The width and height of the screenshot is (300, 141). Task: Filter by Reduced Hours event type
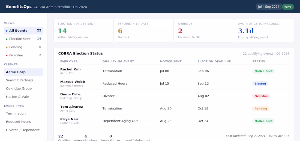coord(23,122)
